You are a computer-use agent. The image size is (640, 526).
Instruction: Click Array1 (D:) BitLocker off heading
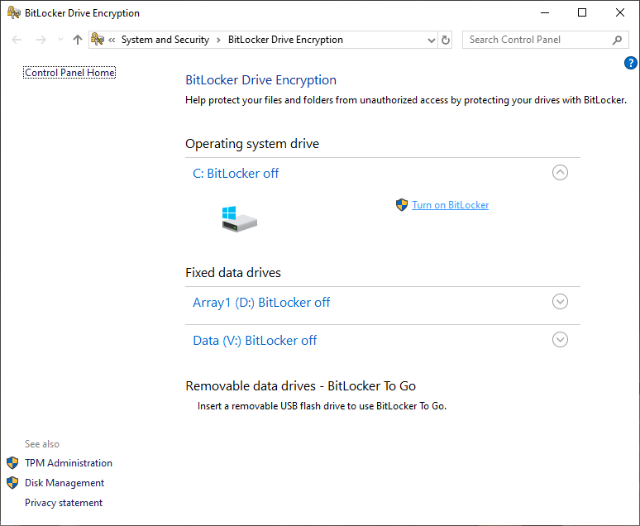pyautogui.click(x=261, y=303)
